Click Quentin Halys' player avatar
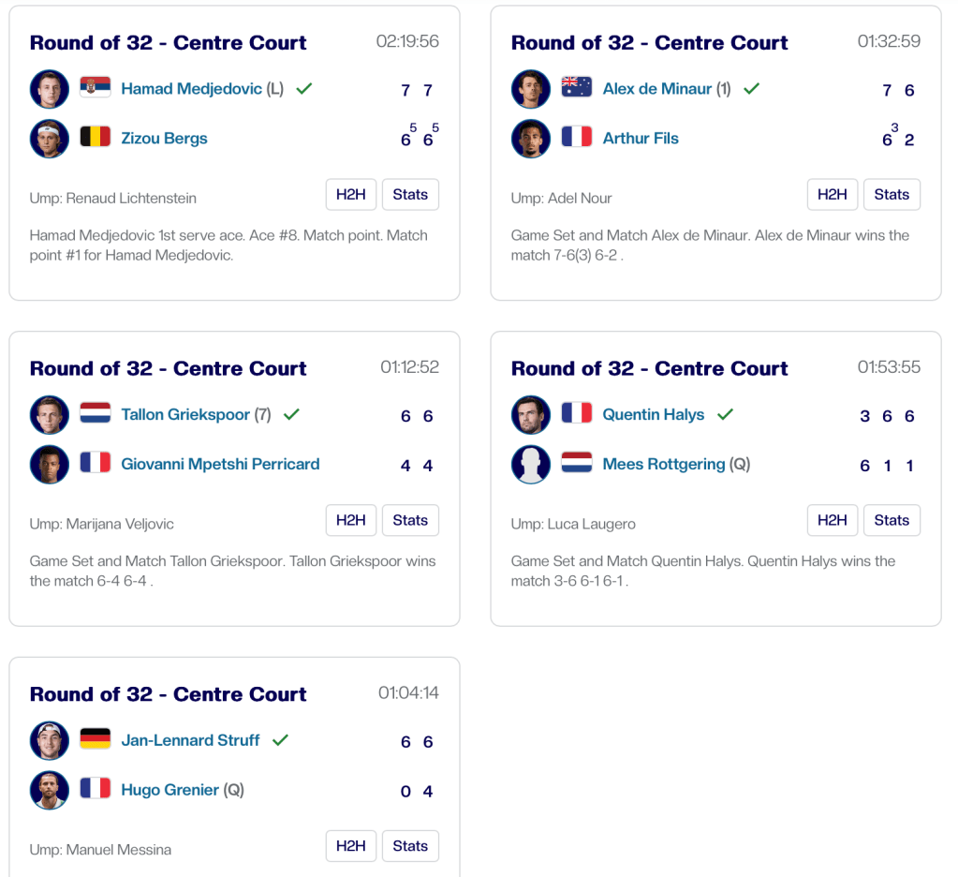This screenshot has height=877, width=958. pos(531,415)
